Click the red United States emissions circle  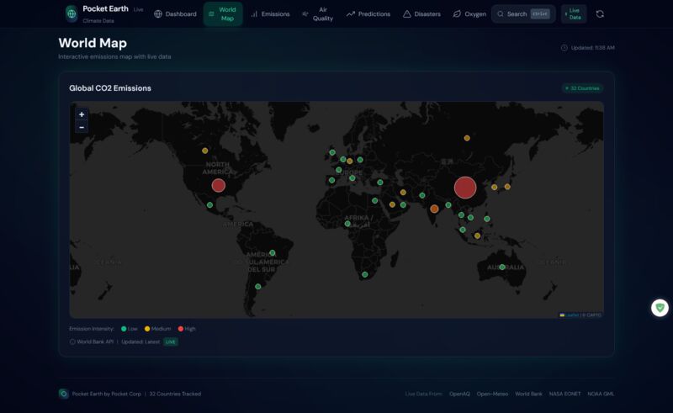(219, 186)
